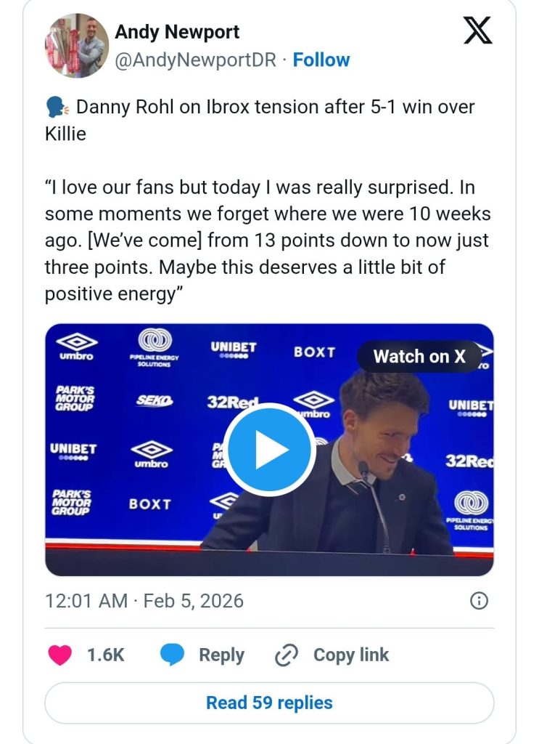539x744 pixels.
Task: Open the X logo in the corner
Action: pyautogui.click(x=477, y=32)
